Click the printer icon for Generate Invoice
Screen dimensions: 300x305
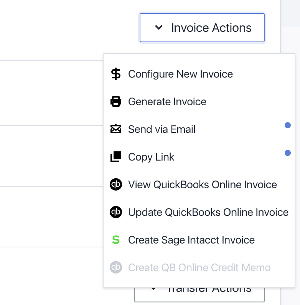pos(115,102)
